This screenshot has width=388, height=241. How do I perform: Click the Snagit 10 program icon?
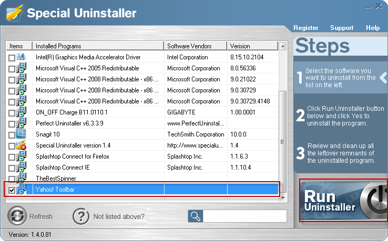point(21,134)
